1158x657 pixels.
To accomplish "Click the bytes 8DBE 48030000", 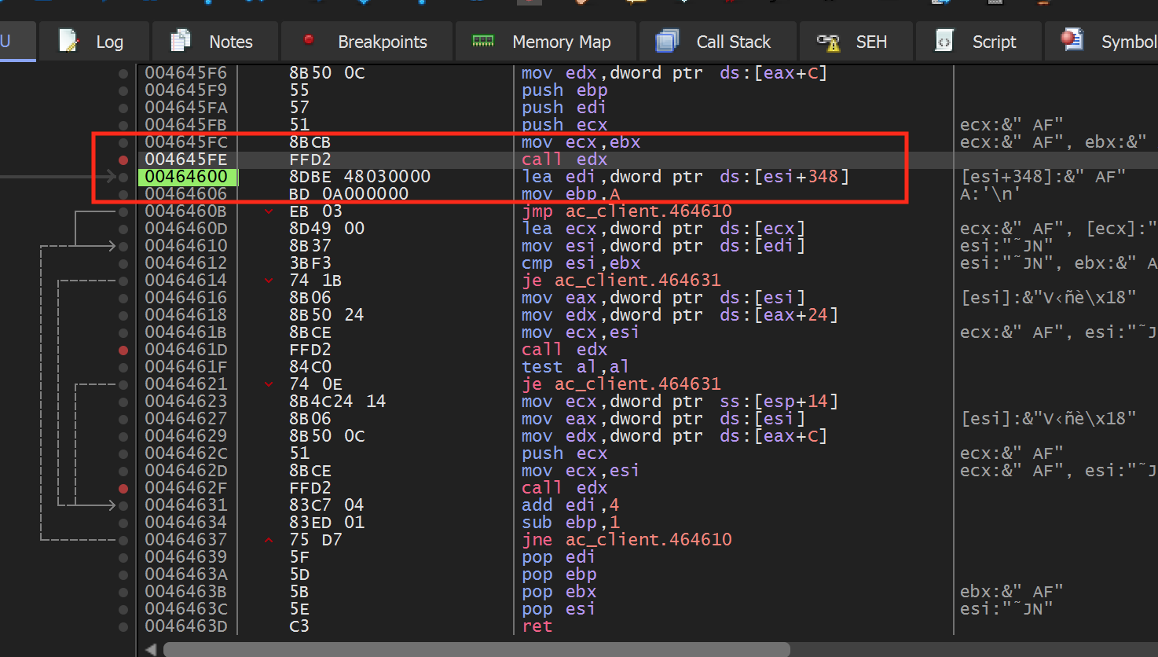I will pos(360,177).
